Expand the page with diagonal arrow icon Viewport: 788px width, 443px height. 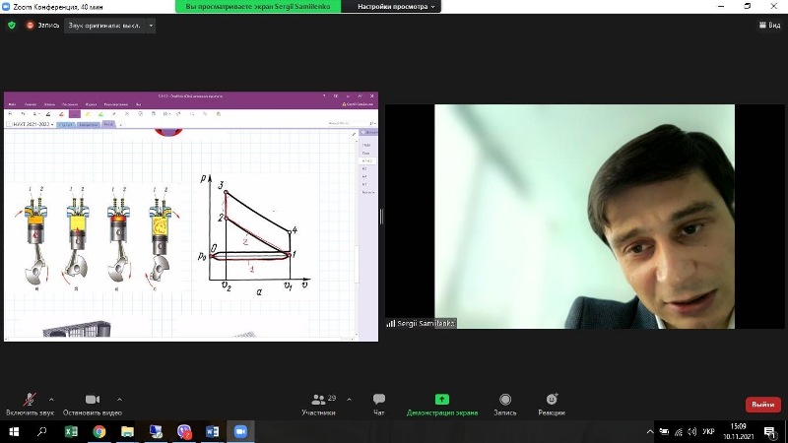(354, 134)
